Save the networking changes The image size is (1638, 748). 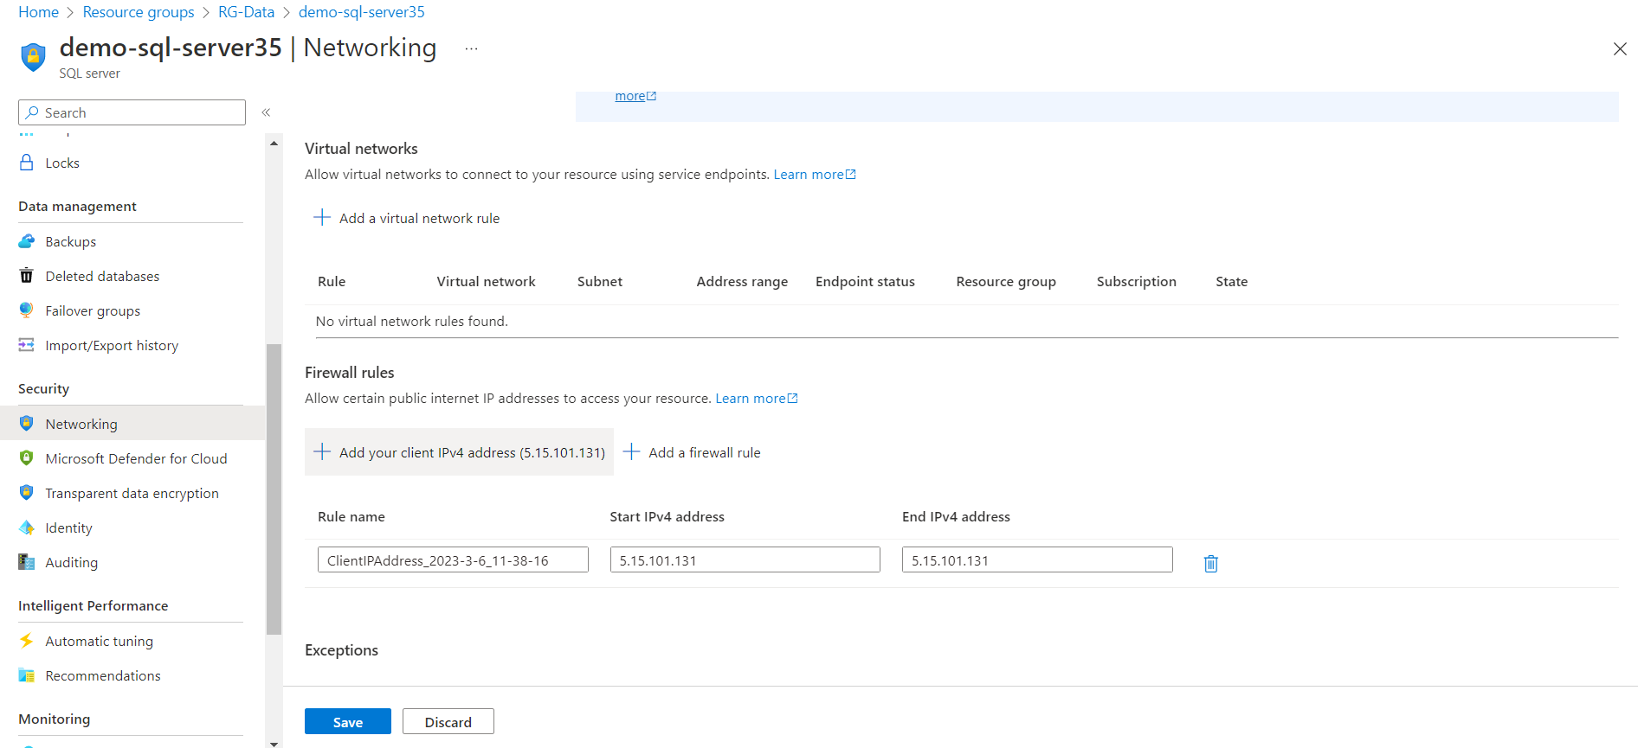click(x=348, y=721)
